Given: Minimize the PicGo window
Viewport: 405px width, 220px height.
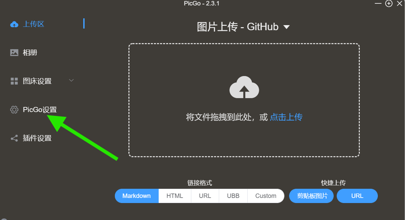Looking at the screenshot, I should [x=378, y=3].
